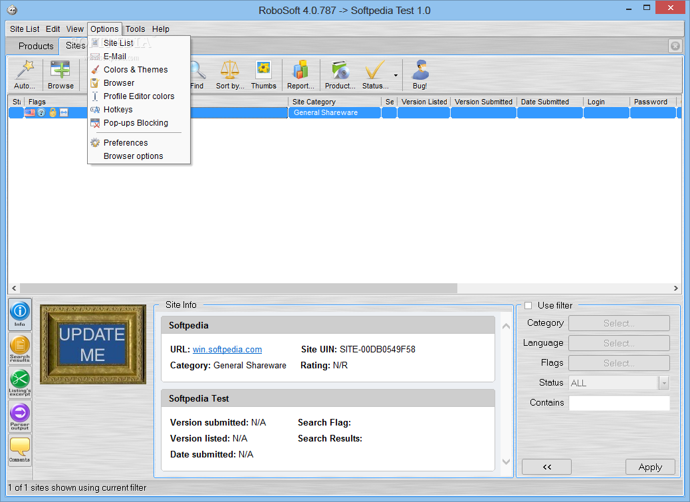Image resolution: width=690 pixels, height=502 pixels.
Task: Select Profile Editor colors option
Action: tap(139, 96)
